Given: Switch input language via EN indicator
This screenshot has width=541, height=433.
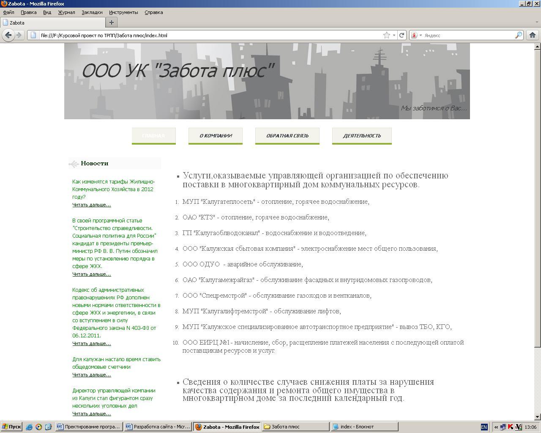Looking at the screenshot, I should point(484,427).
